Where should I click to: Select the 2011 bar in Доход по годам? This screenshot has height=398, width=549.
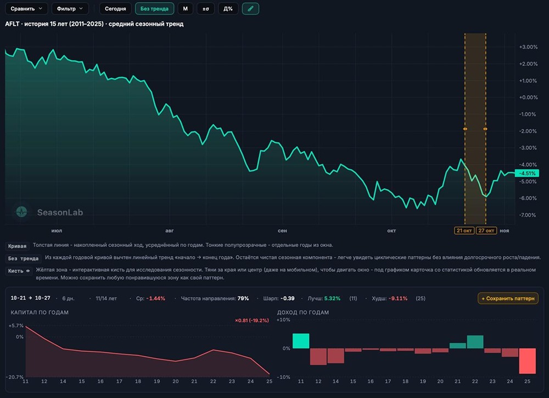[301, 341]
